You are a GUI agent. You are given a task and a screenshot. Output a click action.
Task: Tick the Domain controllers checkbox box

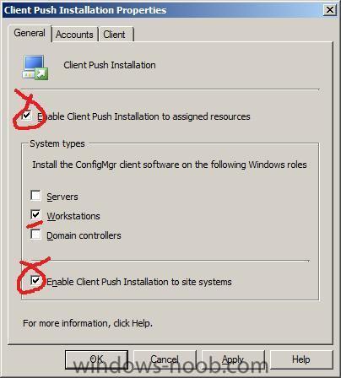[x=35, y=234]
